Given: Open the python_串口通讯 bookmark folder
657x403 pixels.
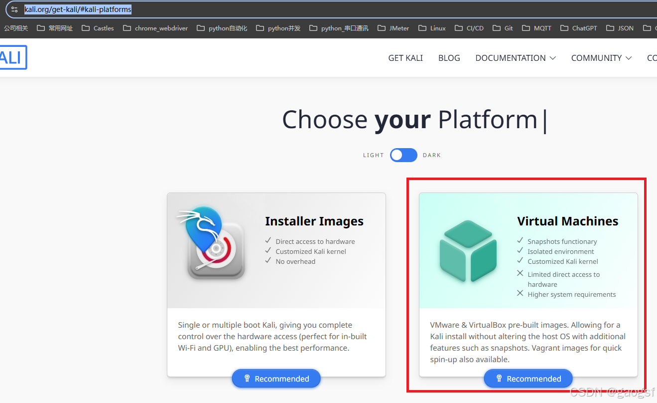Looking at the screenshot, I should click(x=339, y=28).
